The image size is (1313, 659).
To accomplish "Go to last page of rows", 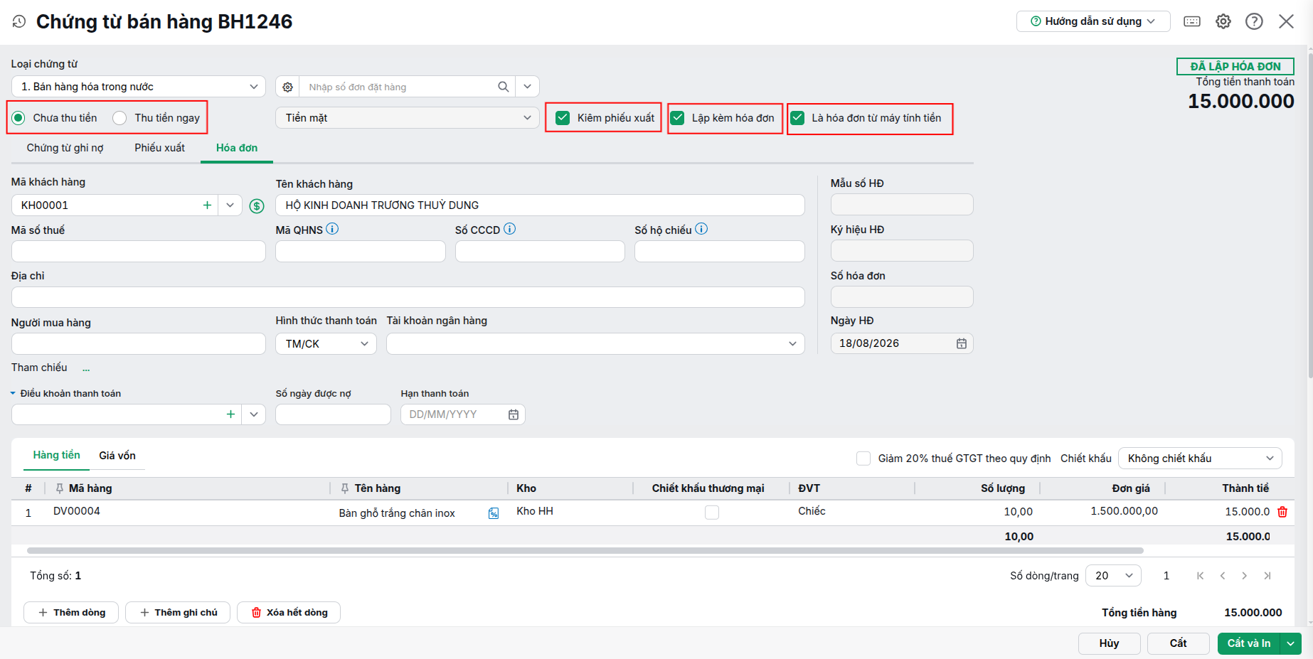I will tap(1267, 576).
